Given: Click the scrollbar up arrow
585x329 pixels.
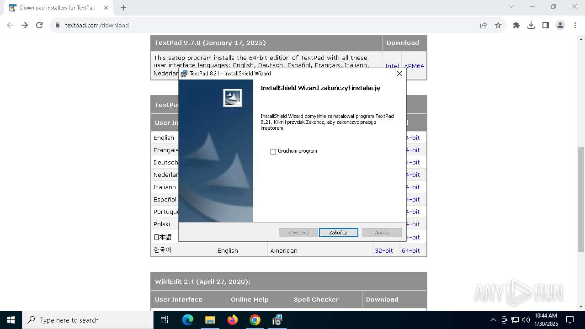Looking at the screenshot, I should click(581, 39).
